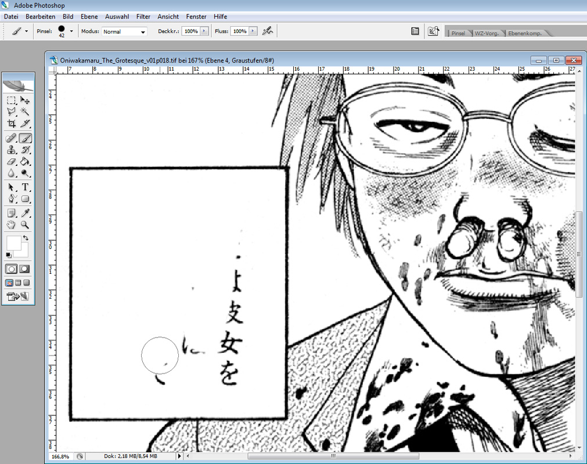
Task: Open the Fenster menu
Action: tap(196, 16)
